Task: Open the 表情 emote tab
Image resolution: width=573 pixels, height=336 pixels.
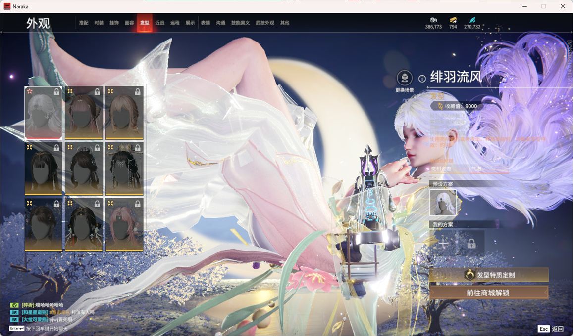Action: (206, 23)
